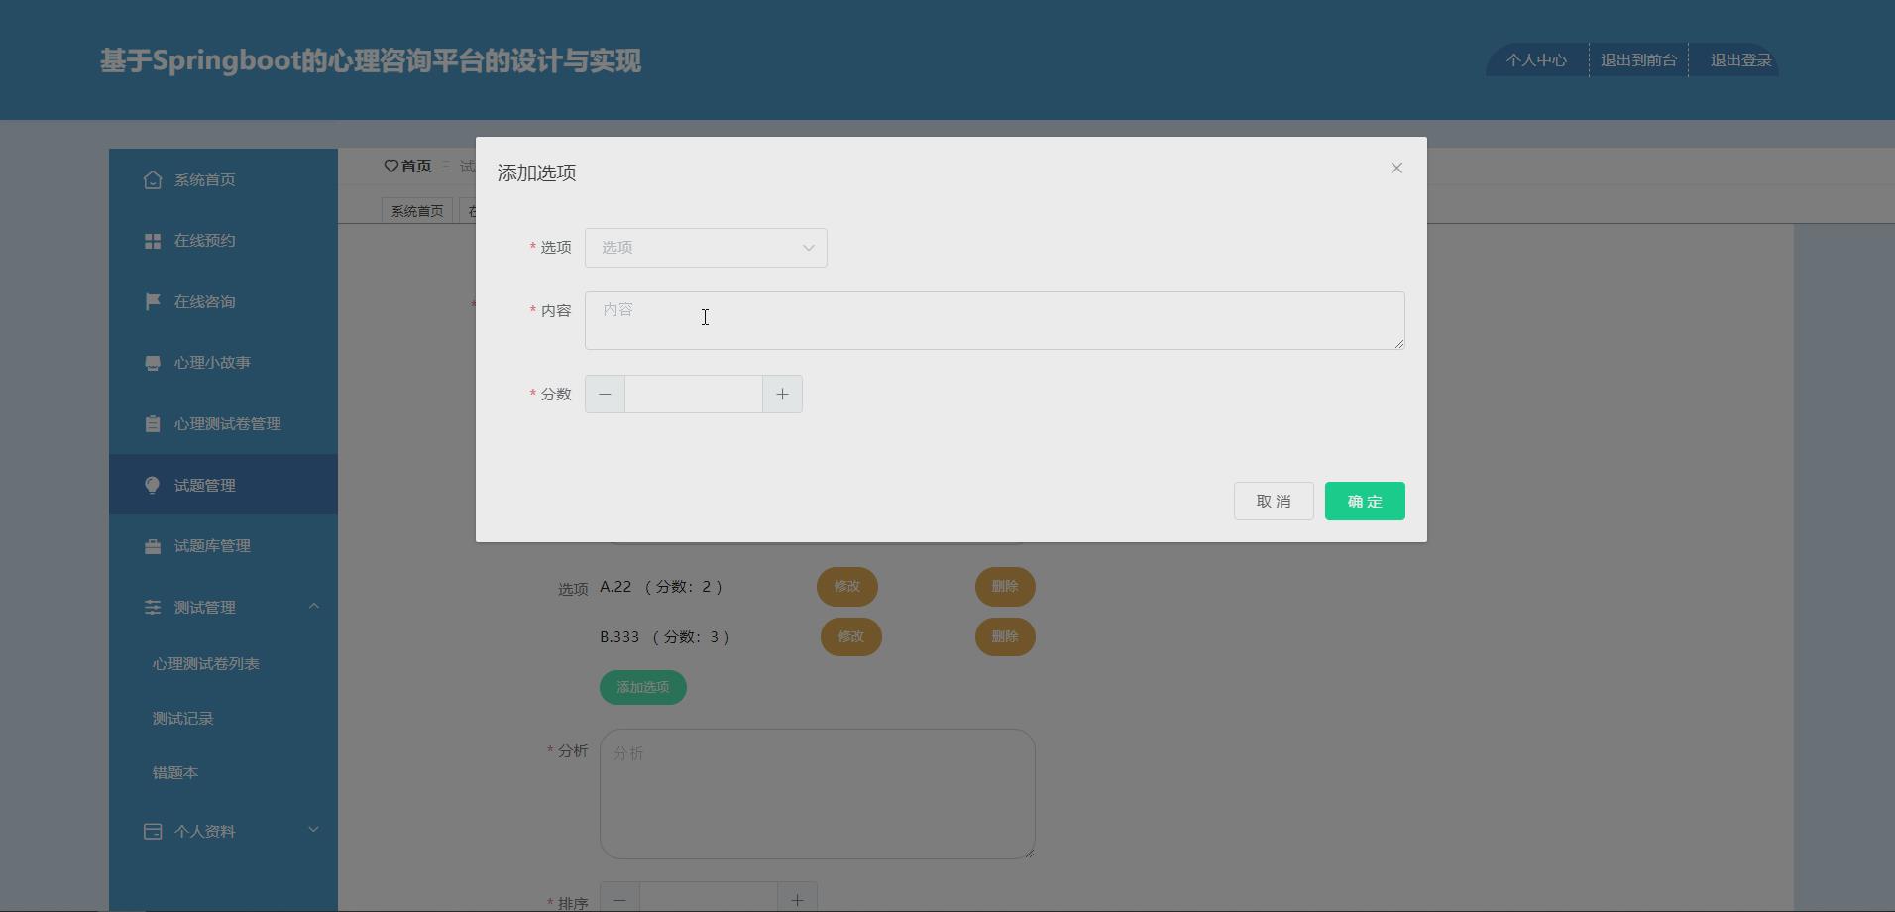Click the 个人资料 folder icon

point(152,831)
